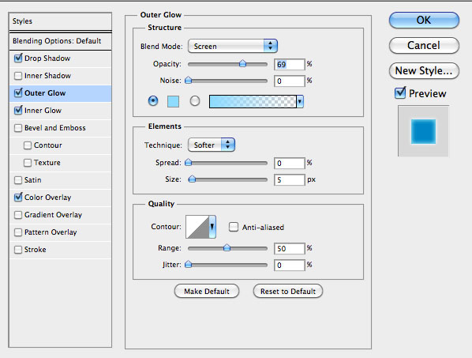This screenshot has width=472, height=358.
Task: Click the glow gradient preview bar
Action: [x=253, y=102]
